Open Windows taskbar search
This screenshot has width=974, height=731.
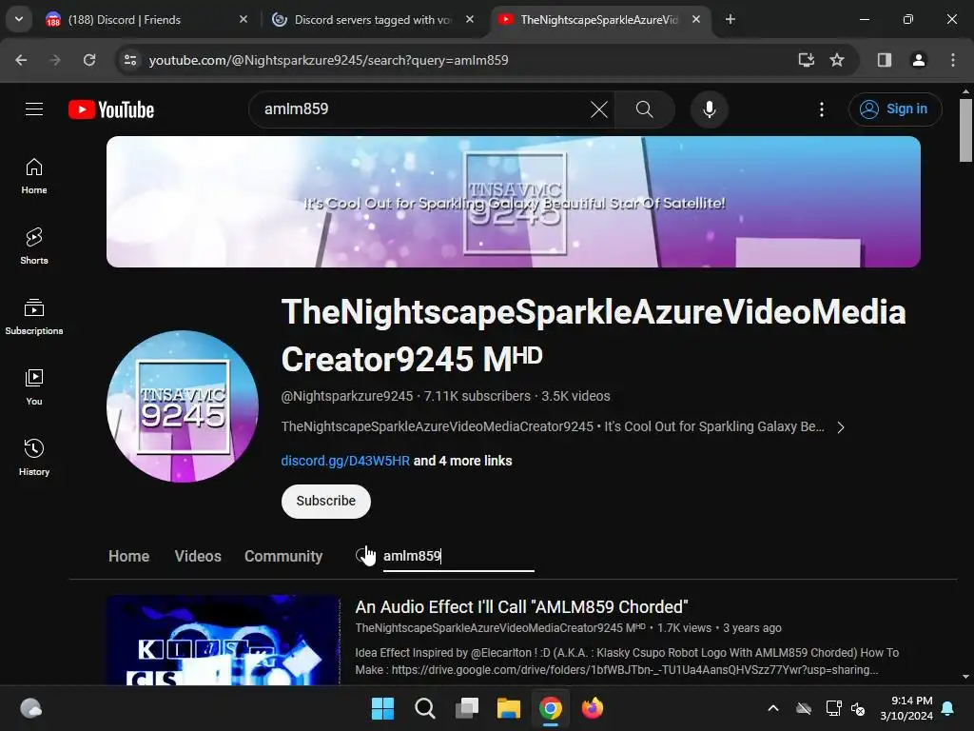coord(425,708)
